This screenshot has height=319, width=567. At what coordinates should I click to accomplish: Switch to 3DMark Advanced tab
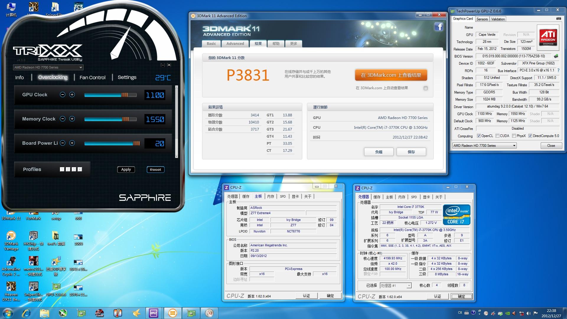(235, 43)
